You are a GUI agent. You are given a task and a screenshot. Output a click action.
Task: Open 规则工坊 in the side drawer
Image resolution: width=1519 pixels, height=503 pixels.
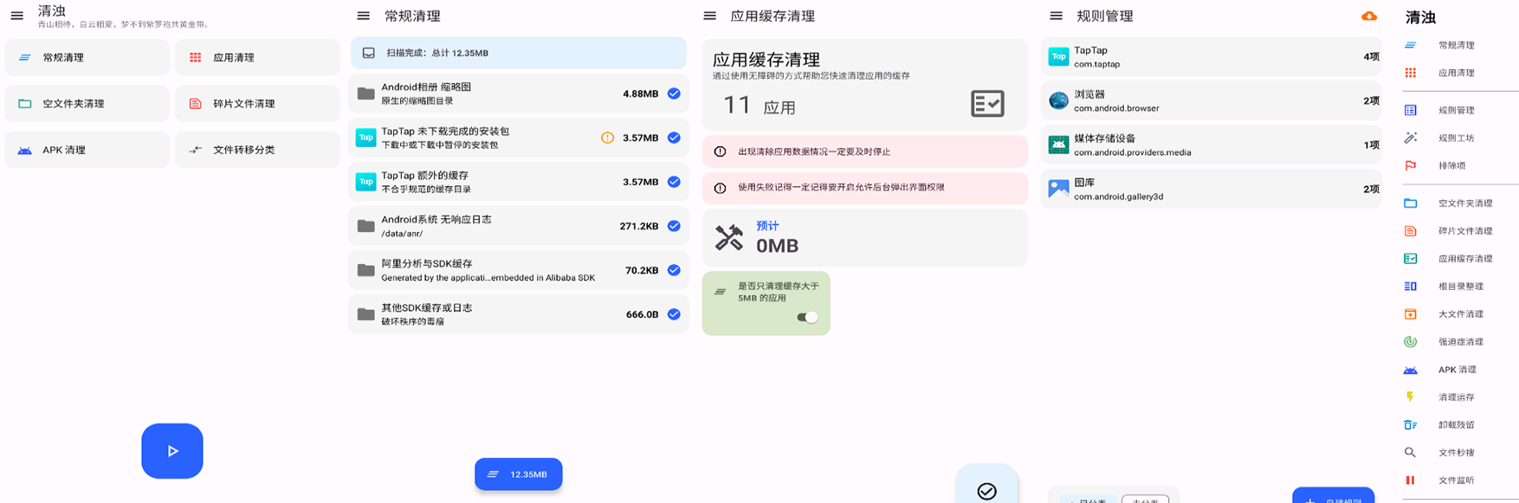(x=1455, y=138)
